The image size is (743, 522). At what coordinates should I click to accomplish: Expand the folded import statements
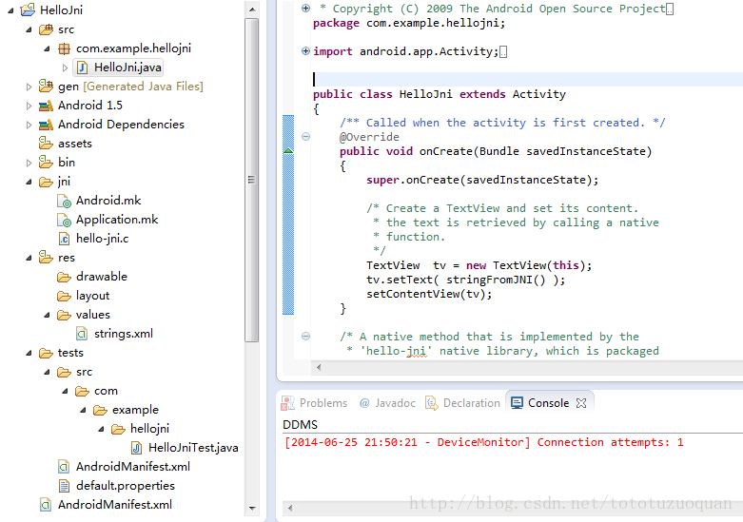(305, 50)
